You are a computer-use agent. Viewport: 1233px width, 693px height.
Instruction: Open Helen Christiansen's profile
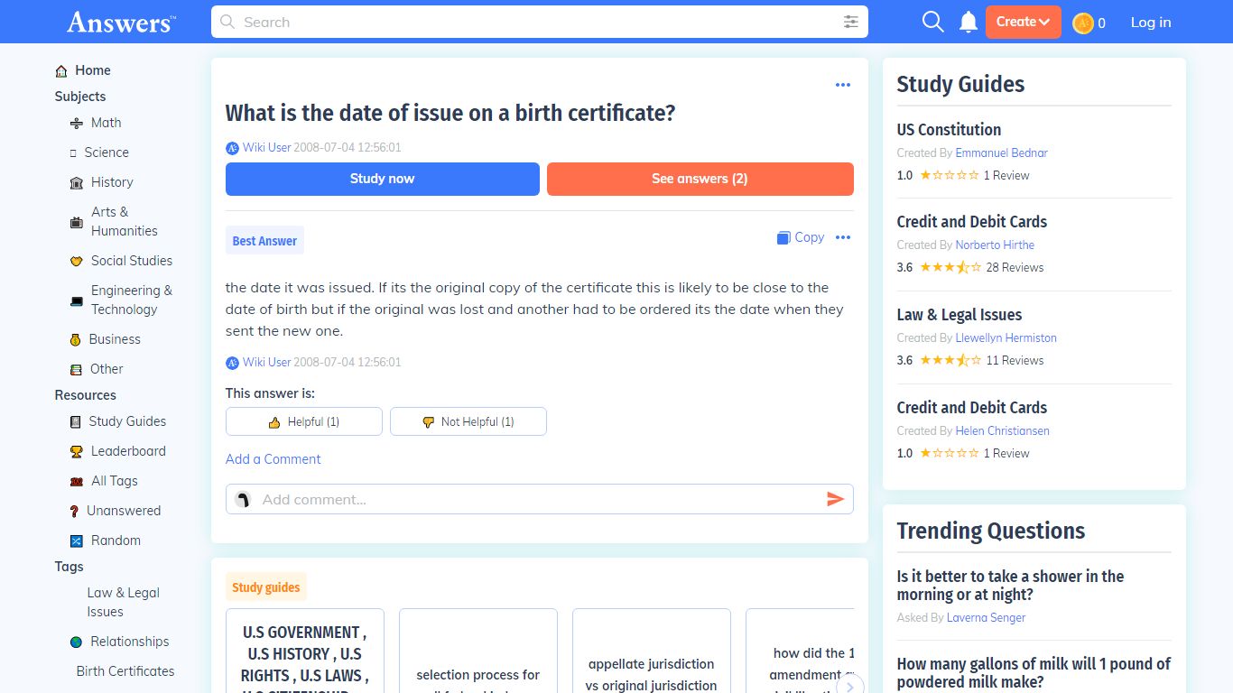tap(1003, 431)
